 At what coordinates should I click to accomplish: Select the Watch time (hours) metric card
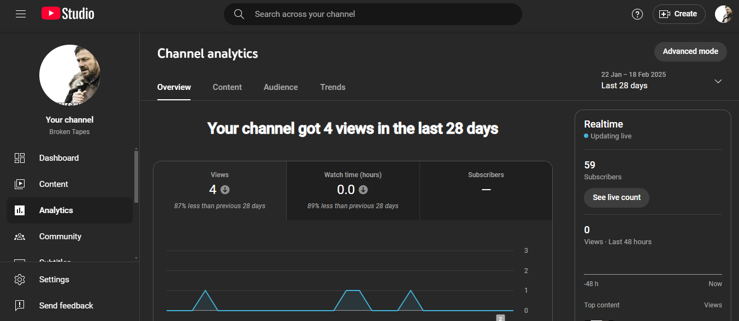[x=353, y=191]
